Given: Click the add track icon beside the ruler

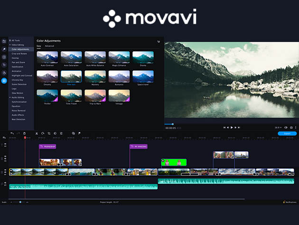Looking at the screenshot, I should (x=4, y=137).
